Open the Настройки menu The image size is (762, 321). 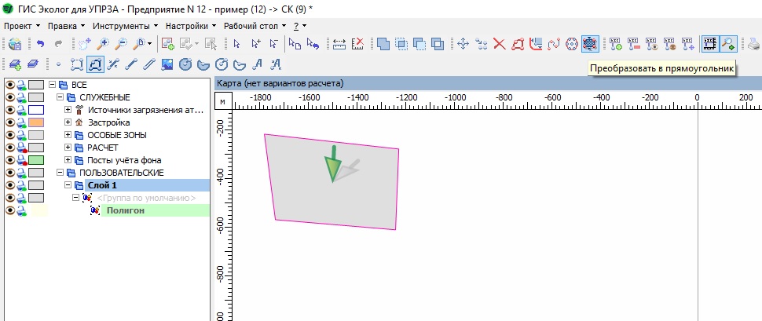(189, 26)
